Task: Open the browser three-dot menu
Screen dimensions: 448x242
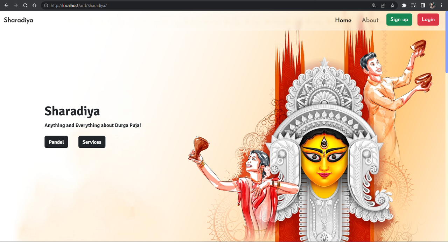Action: point(442,6)
